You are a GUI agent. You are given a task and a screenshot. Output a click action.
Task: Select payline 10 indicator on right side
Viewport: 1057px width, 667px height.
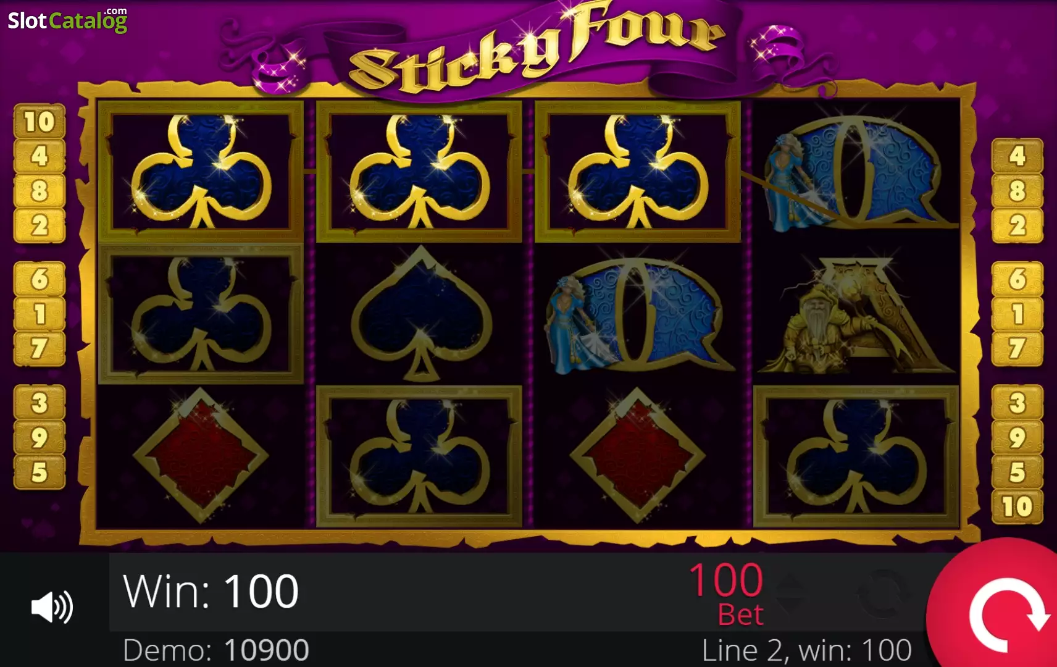pos(1017,507)
